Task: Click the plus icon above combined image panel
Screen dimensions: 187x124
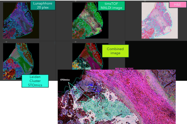Action: (x=75, y=42)
